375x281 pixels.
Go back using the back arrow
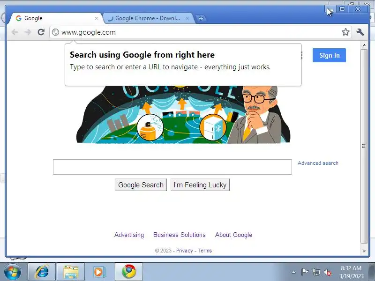(x=15, y=32)
